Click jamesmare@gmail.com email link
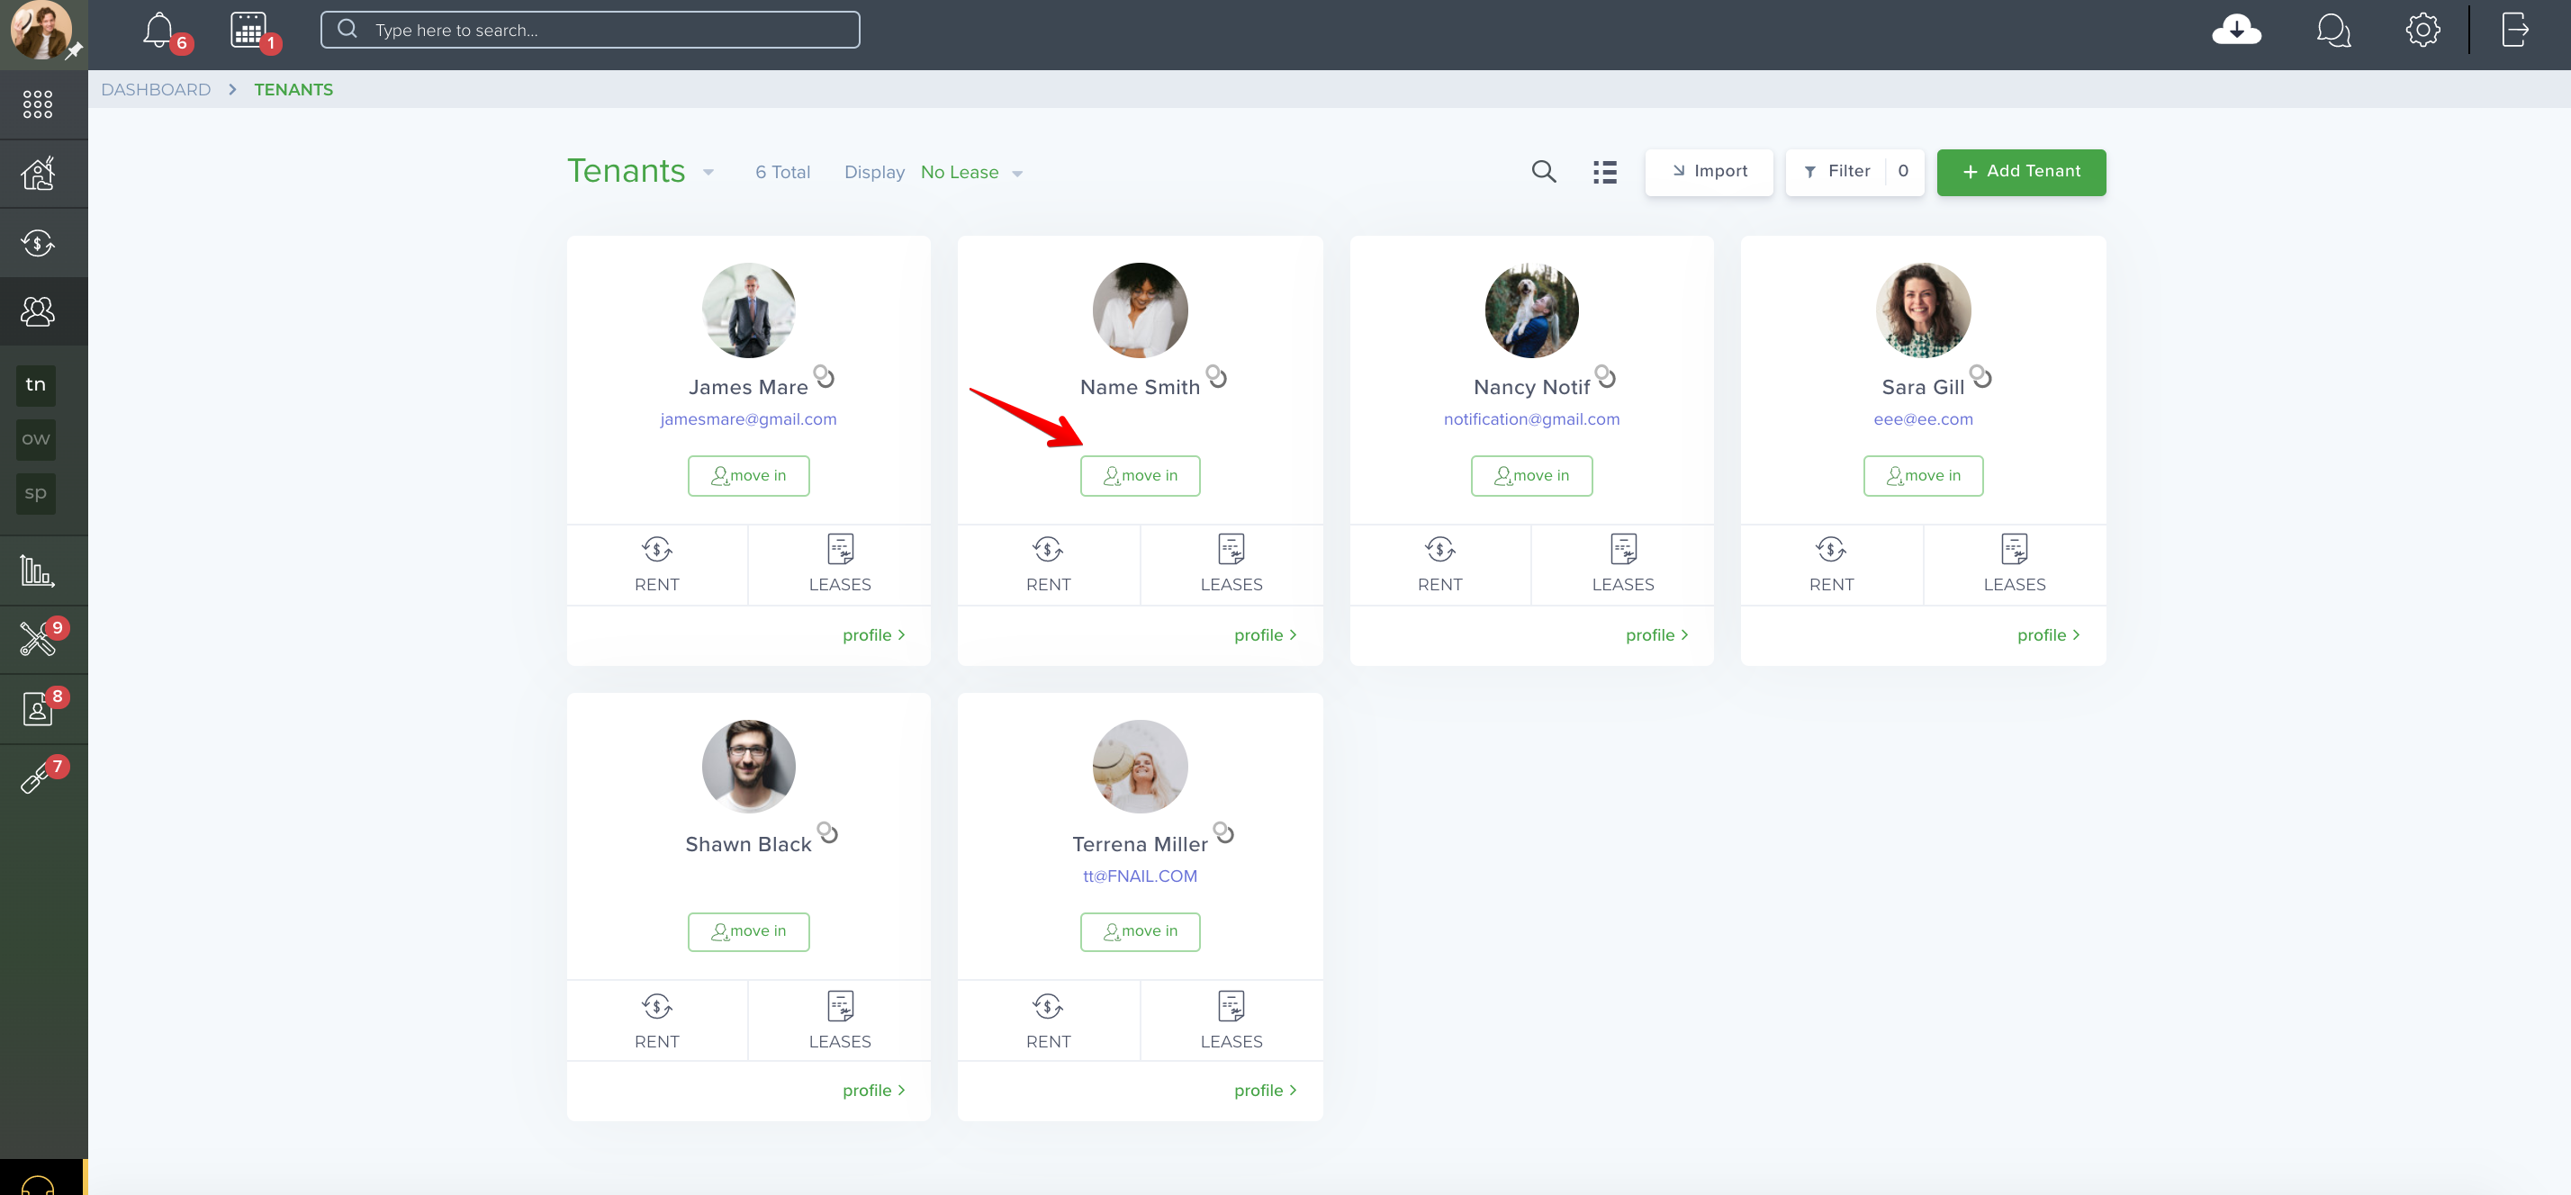Screen dimensions: 2571x1195 [749, 419]
